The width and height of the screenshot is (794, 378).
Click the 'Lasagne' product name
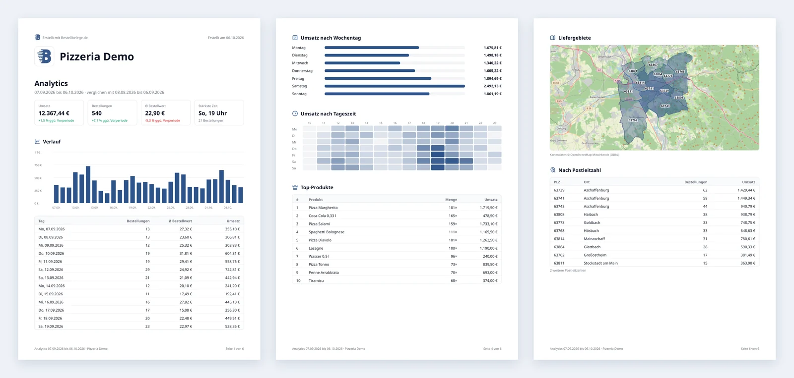[x=316, y=248]
